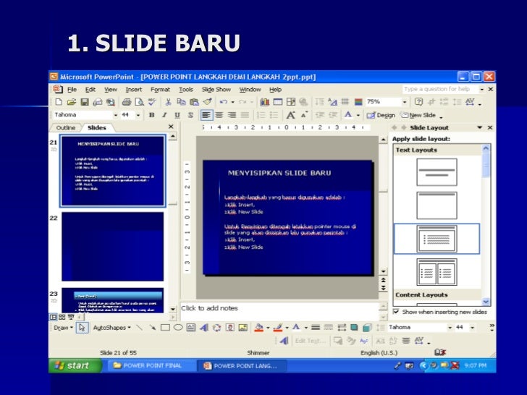Click the New Slide button

(418, 115)
